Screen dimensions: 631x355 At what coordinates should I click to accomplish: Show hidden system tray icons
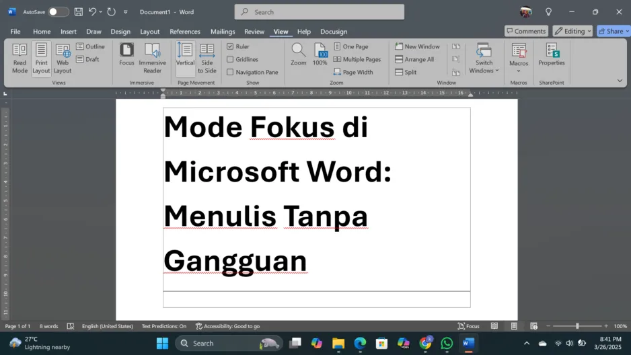pos(526,343)
